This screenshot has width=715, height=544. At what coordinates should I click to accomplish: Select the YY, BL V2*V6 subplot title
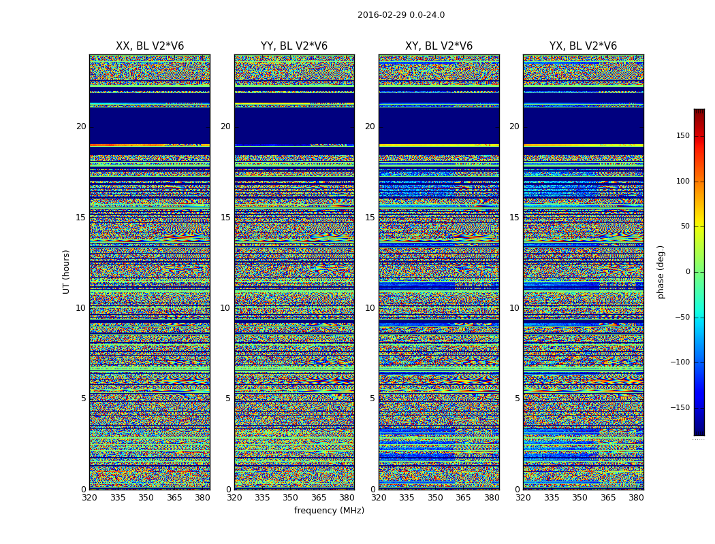[x=294, y=46]
